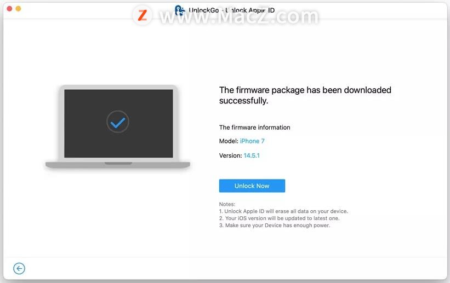The image size is (450, 283).
Task: Click the note about iOS version update
Action: [x=279, y=218]
